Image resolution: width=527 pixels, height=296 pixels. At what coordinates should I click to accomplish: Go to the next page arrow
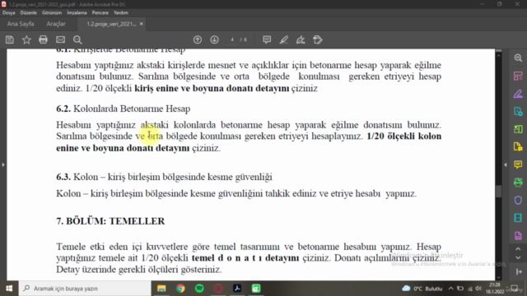(x=214, y=39)
